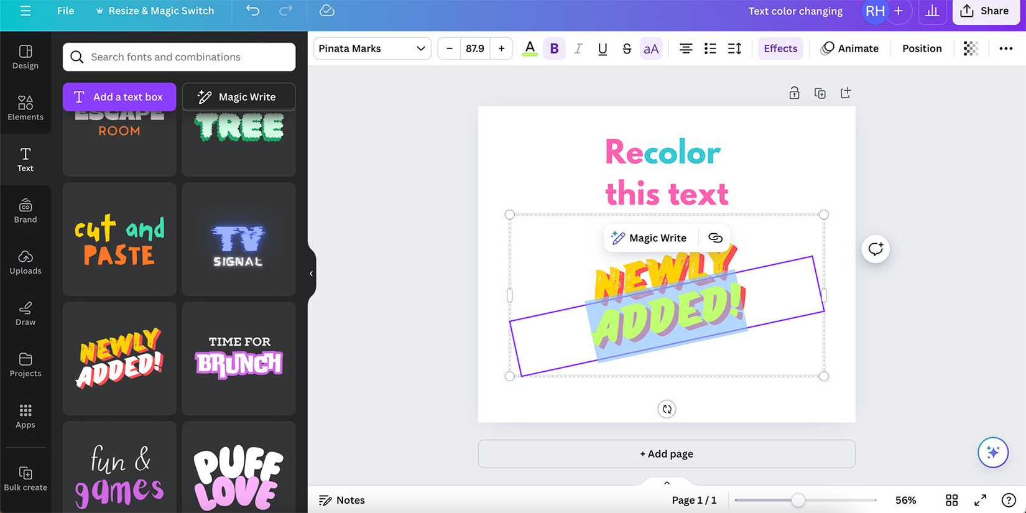Open the Elements sidebar tab
The height and width of the screenshot is (513, 1026).
(x=25, y=108)
